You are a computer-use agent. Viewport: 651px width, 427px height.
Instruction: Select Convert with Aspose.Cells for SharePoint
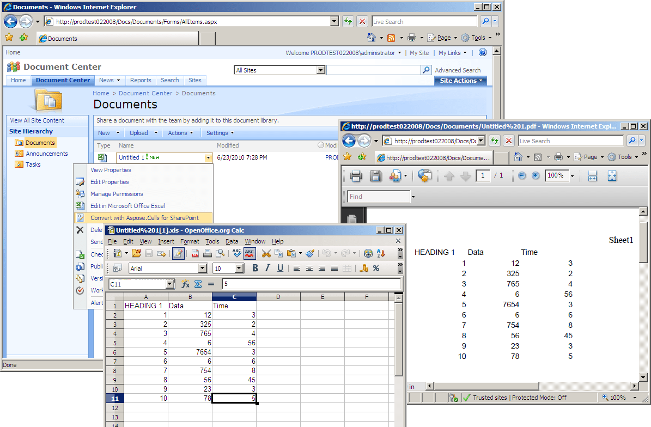click(144, 218)
